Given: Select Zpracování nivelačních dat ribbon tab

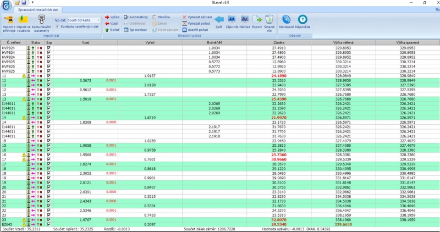Looking at the screenshot, I should click(38, 10).
